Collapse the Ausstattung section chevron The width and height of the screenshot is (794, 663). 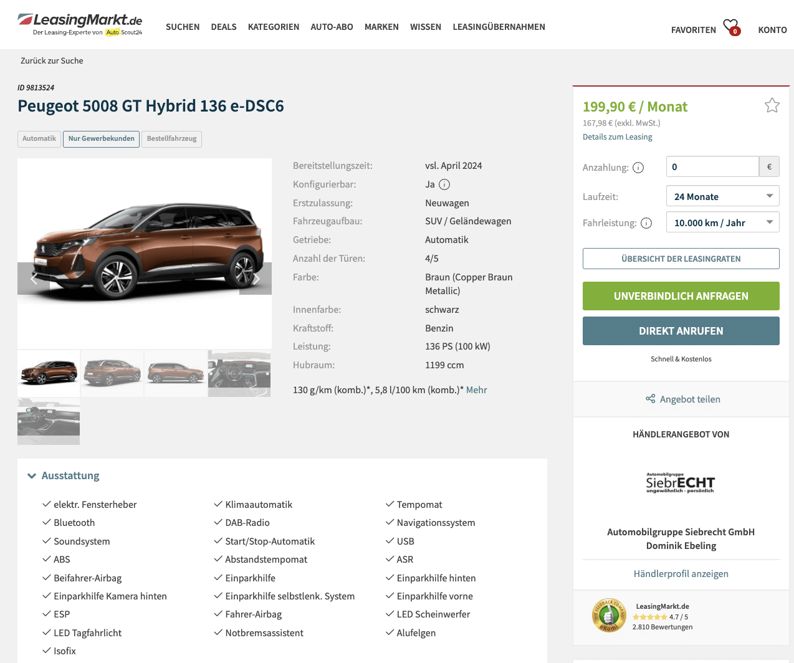[32, 476]
